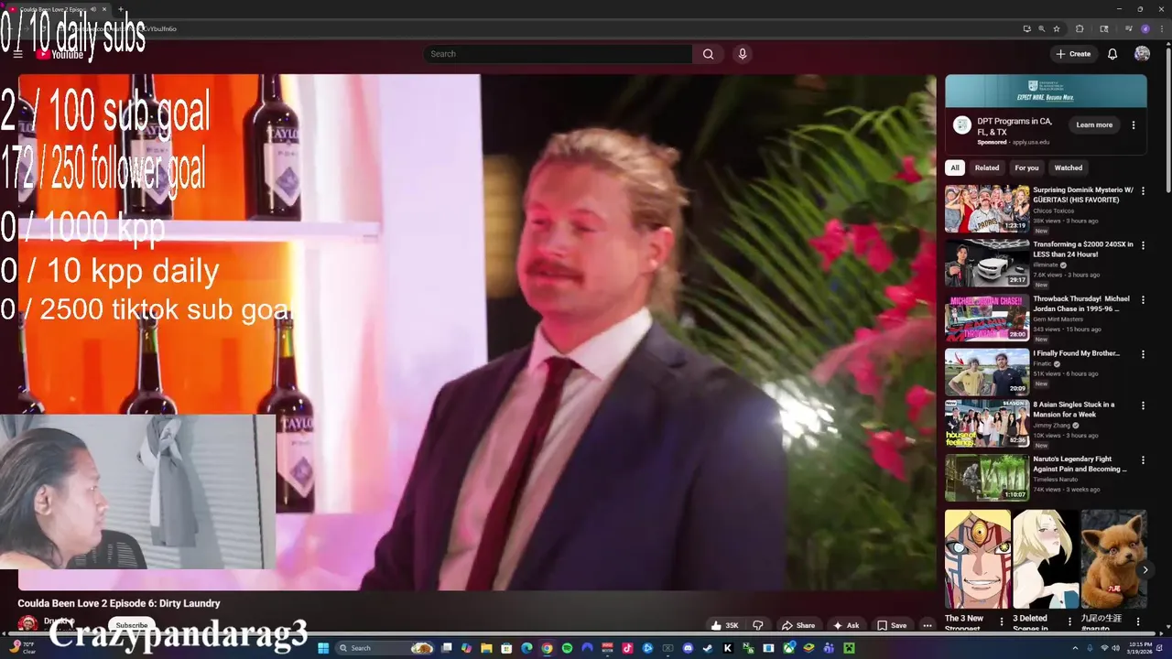Open the notifications bell
This screenshot has height=659, width=1172.
pyautogui.click(x=1112, y=54)
